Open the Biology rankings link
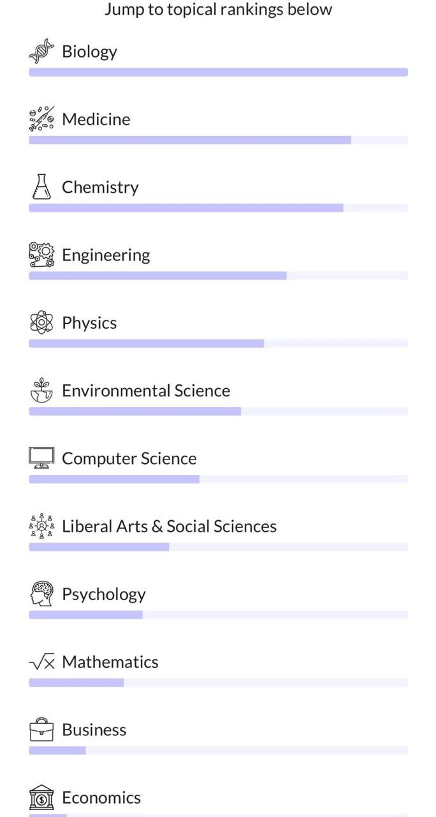Viewport: 436px width, 817px height. [89, 52]
